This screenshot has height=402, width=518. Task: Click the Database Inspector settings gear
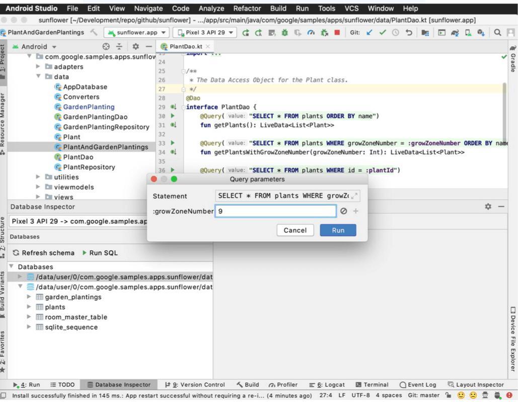(488, 207)
